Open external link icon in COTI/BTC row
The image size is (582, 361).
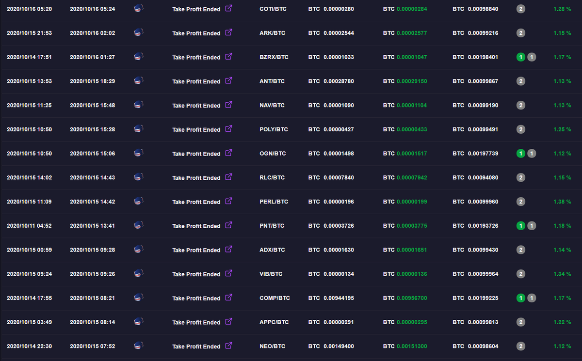[x=229, y=8]
